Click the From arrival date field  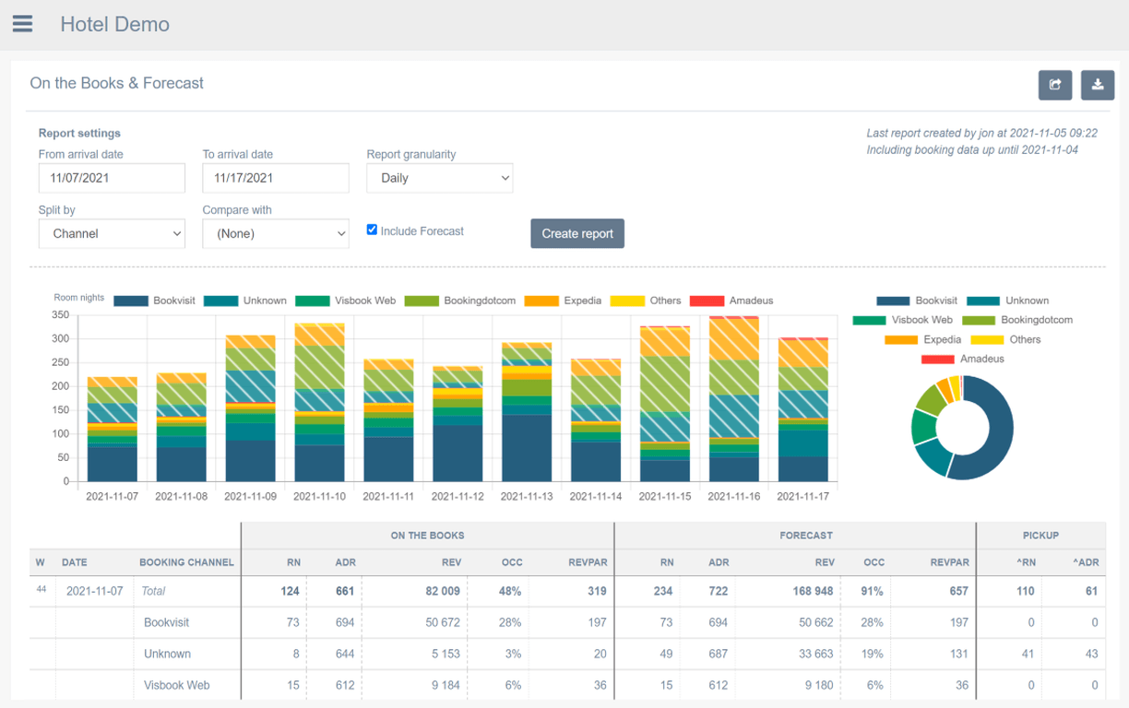click(x=112, y=178)
